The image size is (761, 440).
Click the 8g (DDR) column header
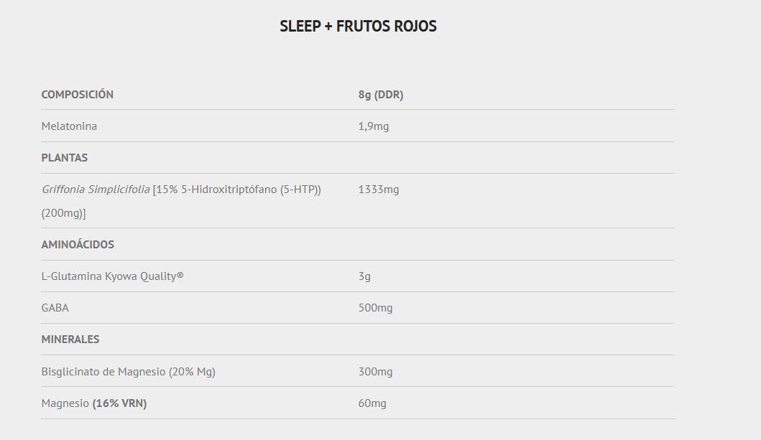click(x=381, y=95)
